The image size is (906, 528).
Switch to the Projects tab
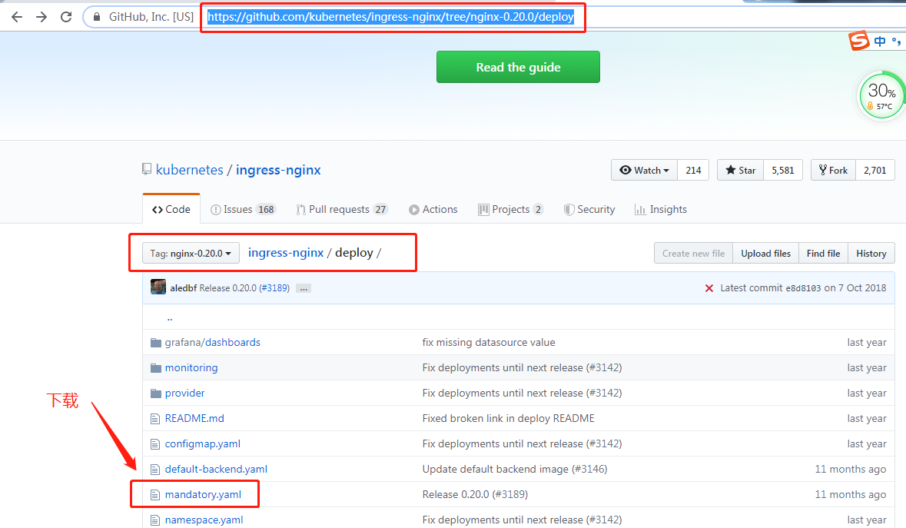point(511,209)
